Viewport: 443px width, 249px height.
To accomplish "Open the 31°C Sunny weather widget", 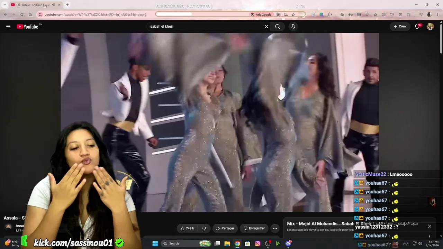I will coord(12,243).
